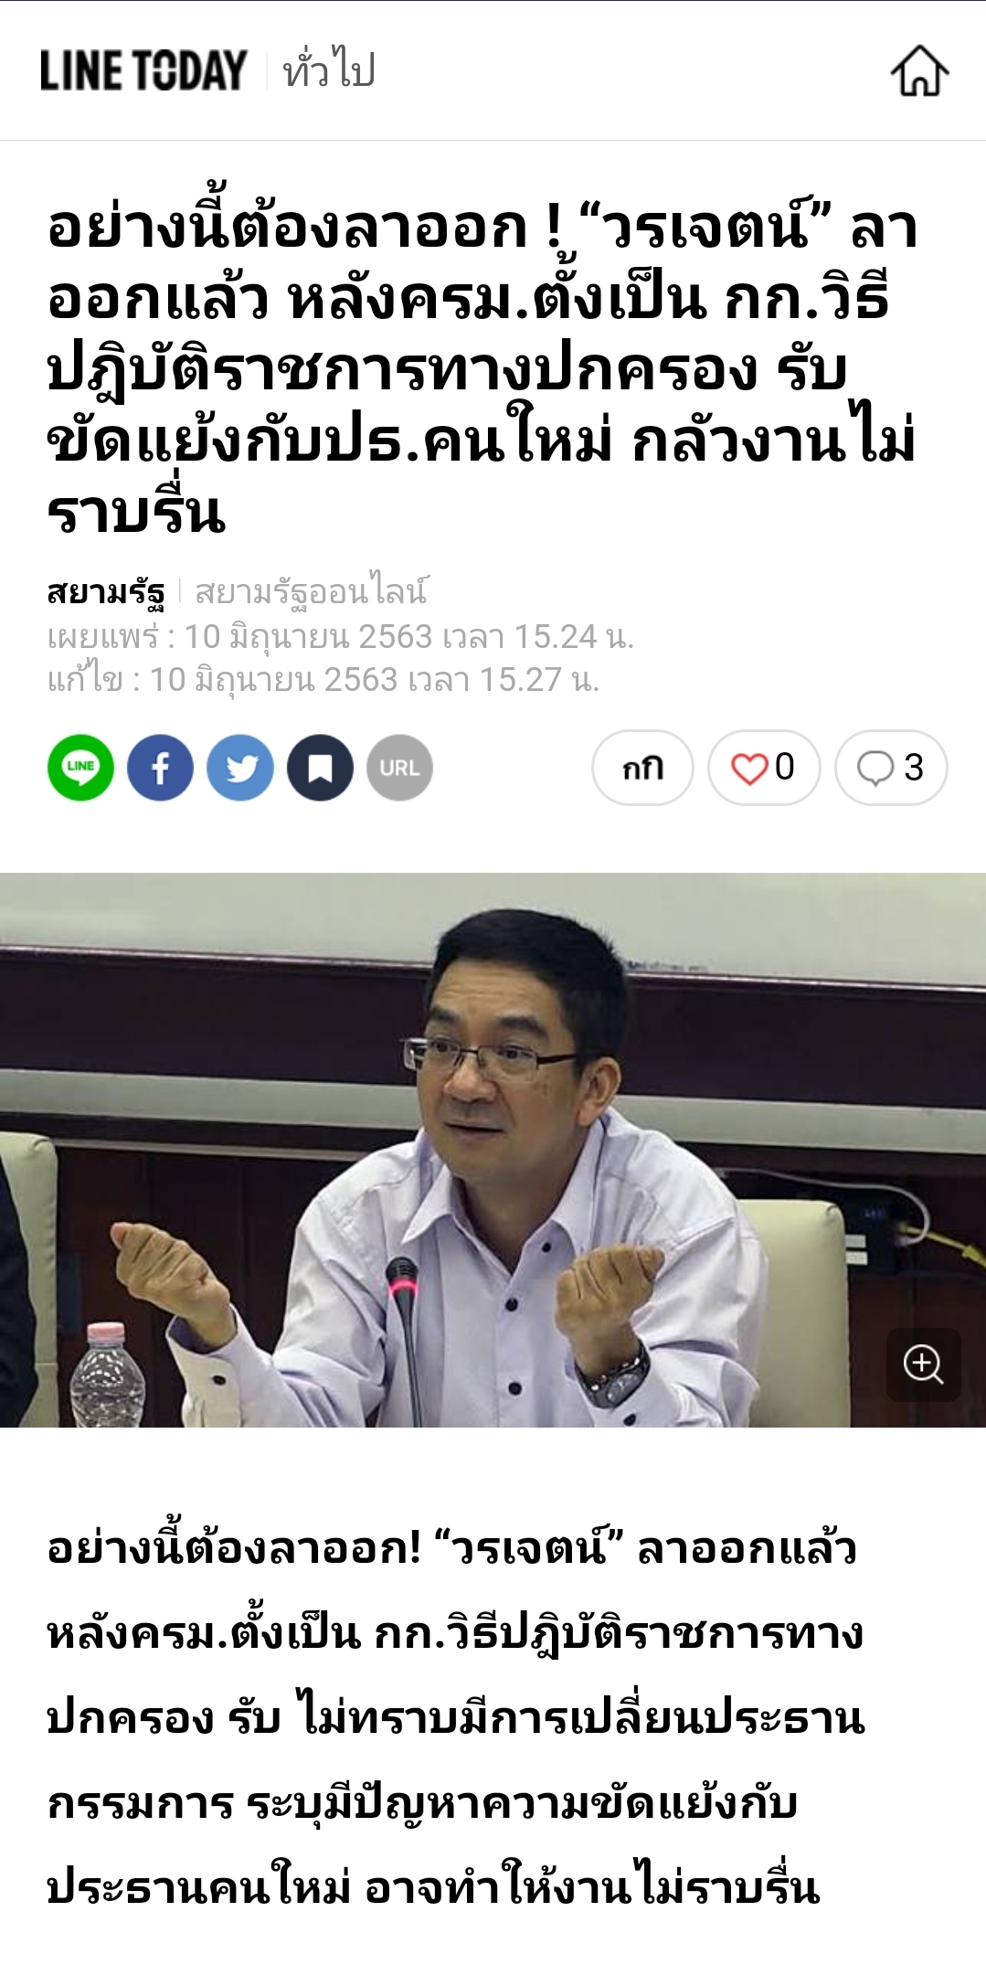Enlarge photo with the magnifier icon
This screenshot has width=986, height=1986.
tap(923, 1365)
